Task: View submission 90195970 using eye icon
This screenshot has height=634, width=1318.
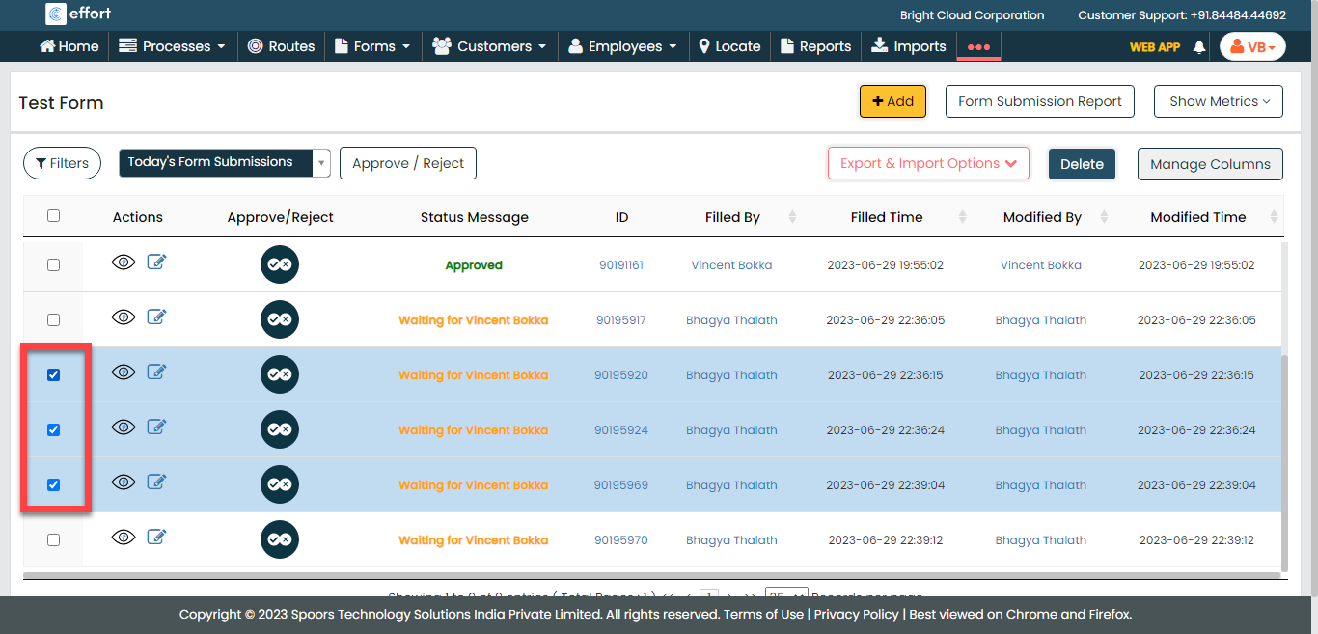Action: pyautogui.click(x=124, y=538)
